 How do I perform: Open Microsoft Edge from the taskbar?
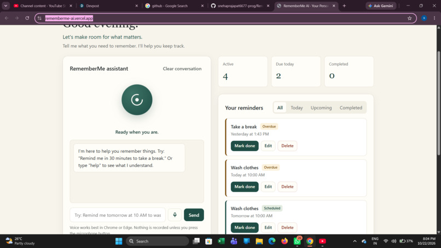point(272,241)
